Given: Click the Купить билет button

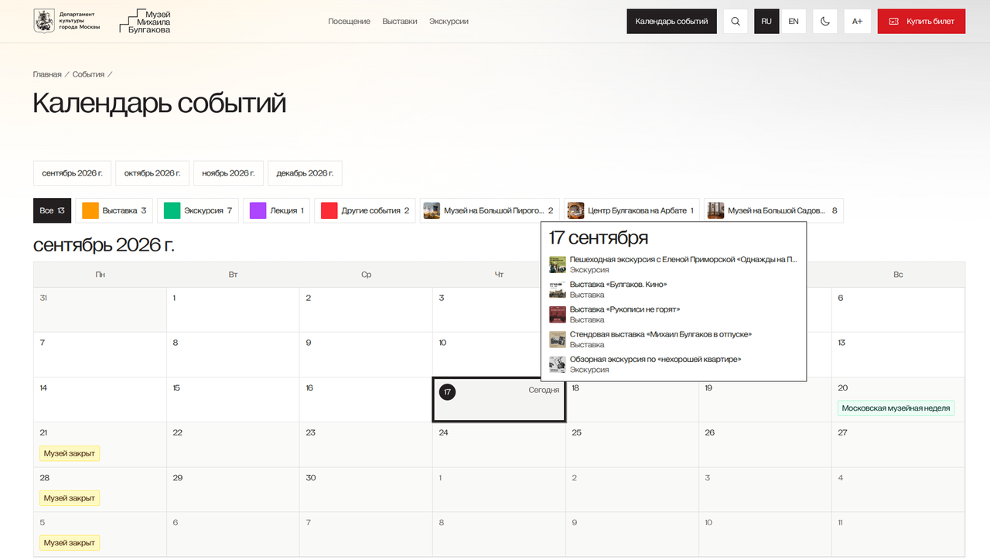Looking at the screenshot, I should tap(921, 22).
